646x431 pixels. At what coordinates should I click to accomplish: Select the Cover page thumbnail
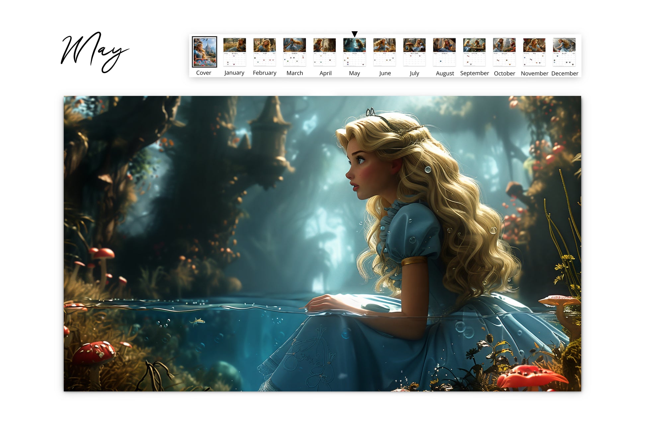[204, 52]
